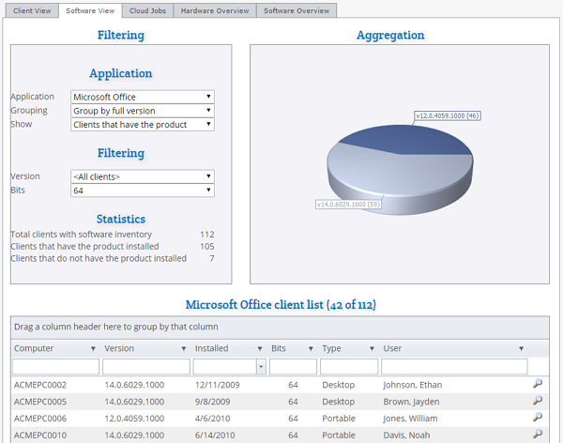This screenshot has width=563, height=443.
Task: Switch to the Client View tab
Action: [x=32, y=10]
